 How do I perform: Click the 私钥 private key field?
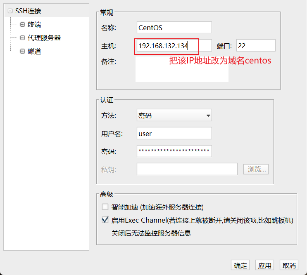[187, 169]
